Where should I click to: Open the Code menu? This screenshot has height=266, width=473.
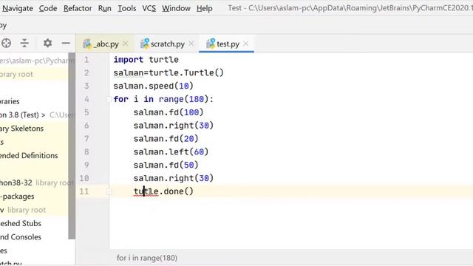48,8
